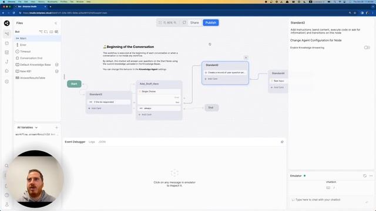Viewport: 376px width, 211px height.
Task: Select the Start node
Action: pos(74,84)
